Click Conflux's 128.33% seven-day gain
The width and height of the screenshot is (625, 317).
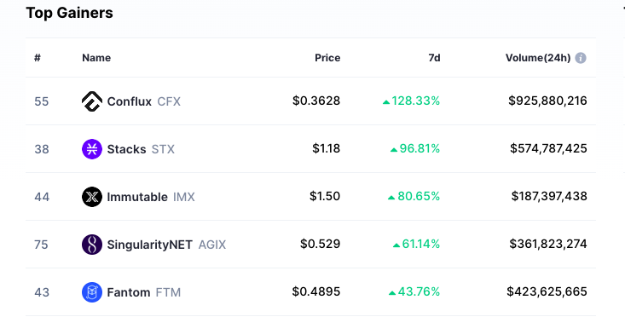coord(411,101)
